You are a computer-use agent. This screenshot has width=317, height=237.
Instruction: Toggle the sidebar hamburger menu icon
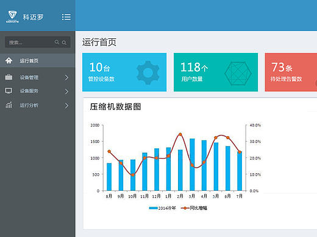point(66,17)
